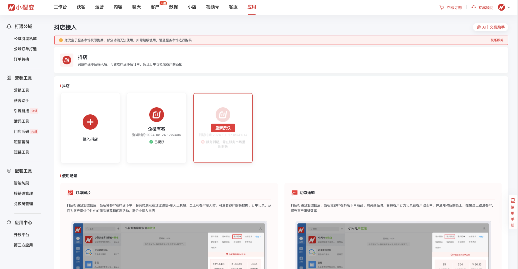The height and width of the screenshot is (269, 518).
Task: Click the AI swirl icon
Action: tap(479, 27)
